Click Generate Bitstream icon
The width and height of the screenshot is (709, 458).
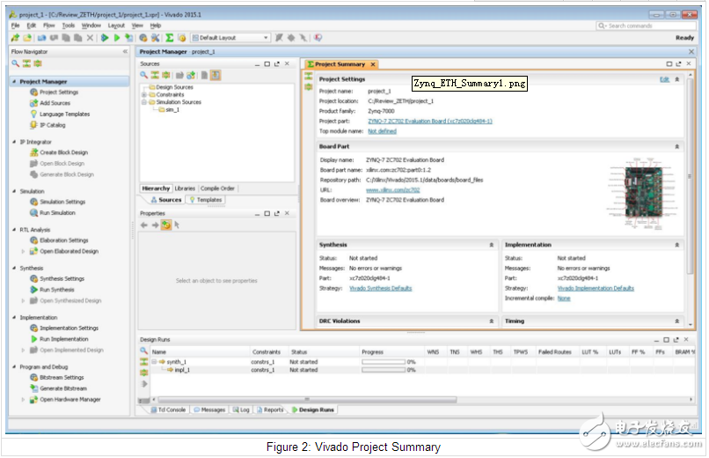point(33,388)
